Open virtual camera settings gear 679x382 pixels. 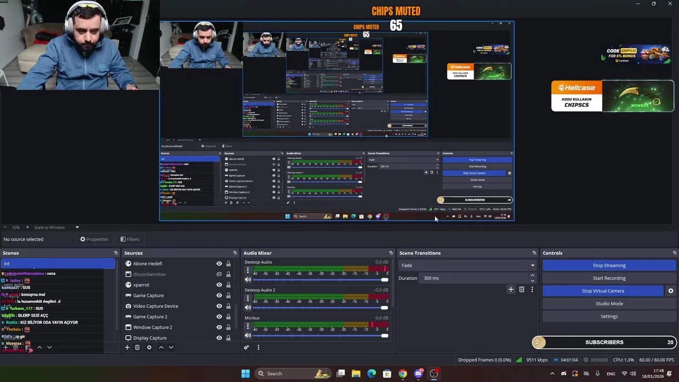click(x=671, y=291)
